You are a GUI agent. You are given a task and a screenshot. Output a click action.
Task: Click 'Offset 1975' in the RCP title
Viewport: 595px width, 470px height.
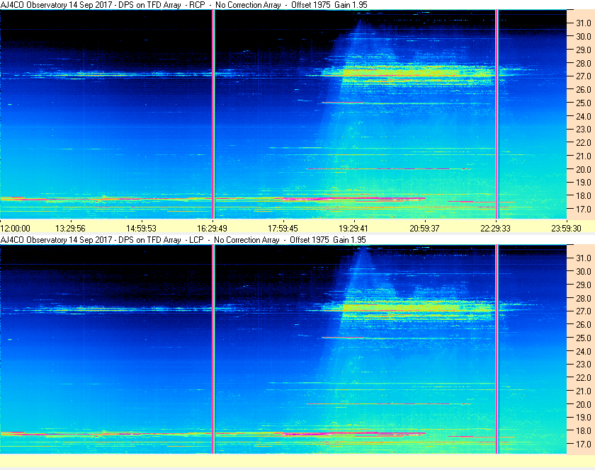(311, 5)
